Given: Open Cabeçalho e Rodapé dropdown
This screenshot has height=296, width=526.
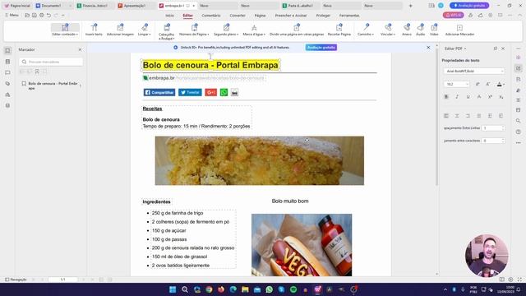Looking at the screenshot, I should click(166, 31).
